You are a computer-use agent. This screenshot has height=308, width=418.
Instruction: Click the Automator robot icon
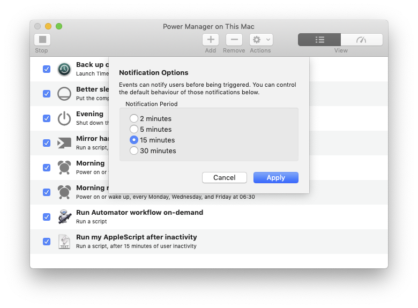click(64, 216)
